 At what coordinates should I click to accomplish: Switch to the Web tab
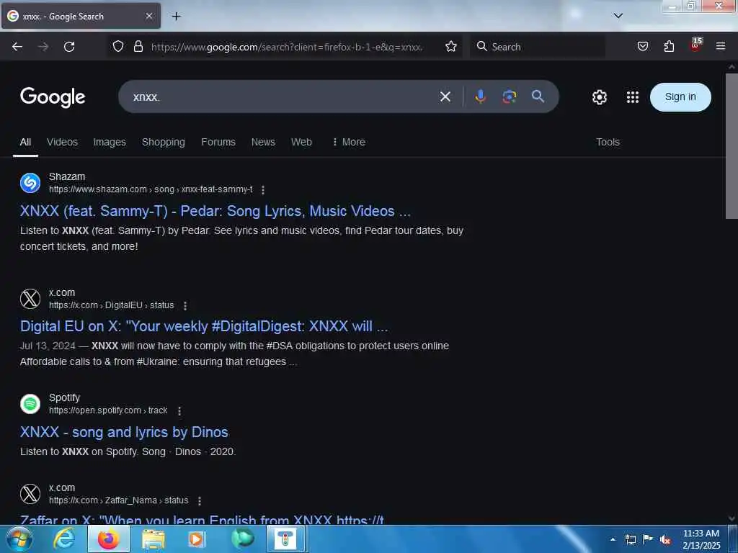coord(301,142)
